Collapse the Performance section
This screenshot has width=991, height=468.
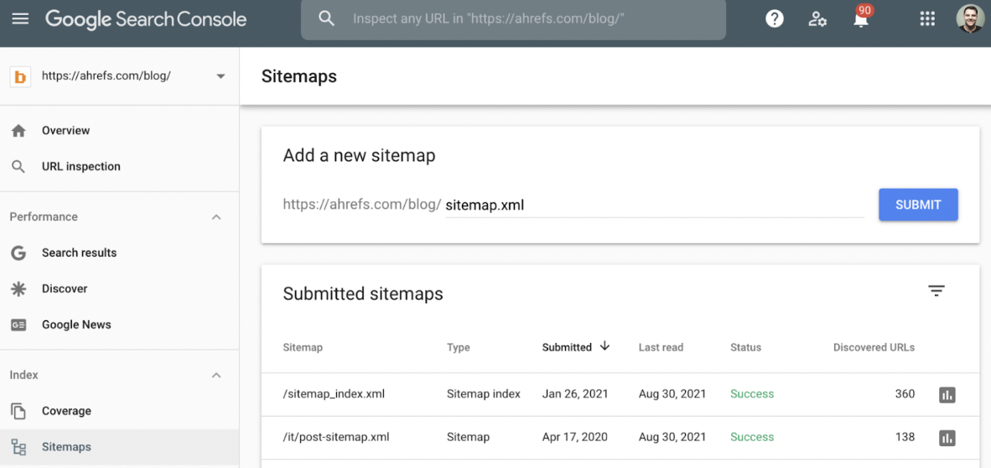pyautogui.click(x=216, y=217)
